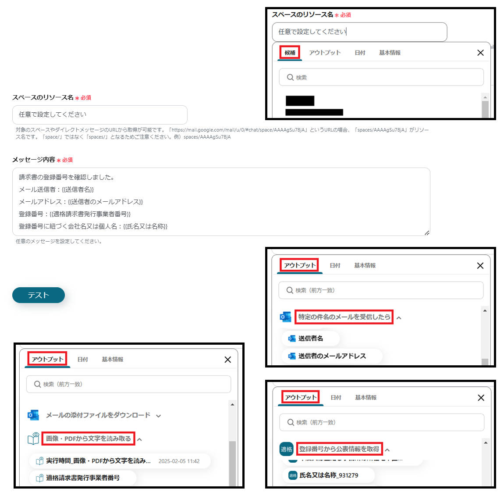Image resolution: width=504 pixels, height=496 pixels.
Task: Close the 候補 suggestion panel with X
Action: coord(480,53)
